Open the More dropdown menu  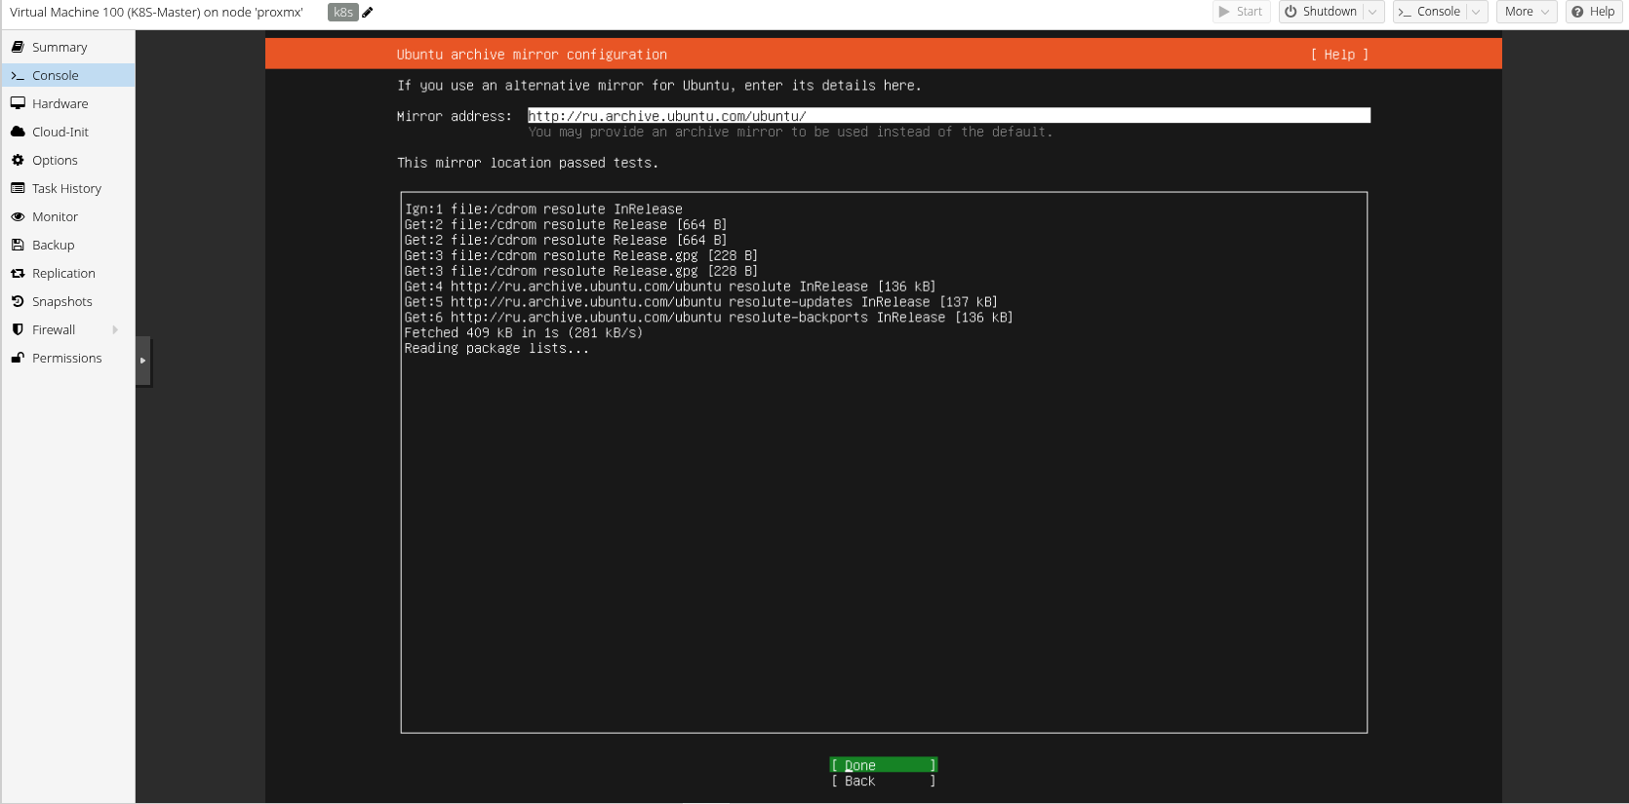(1527, 12)
